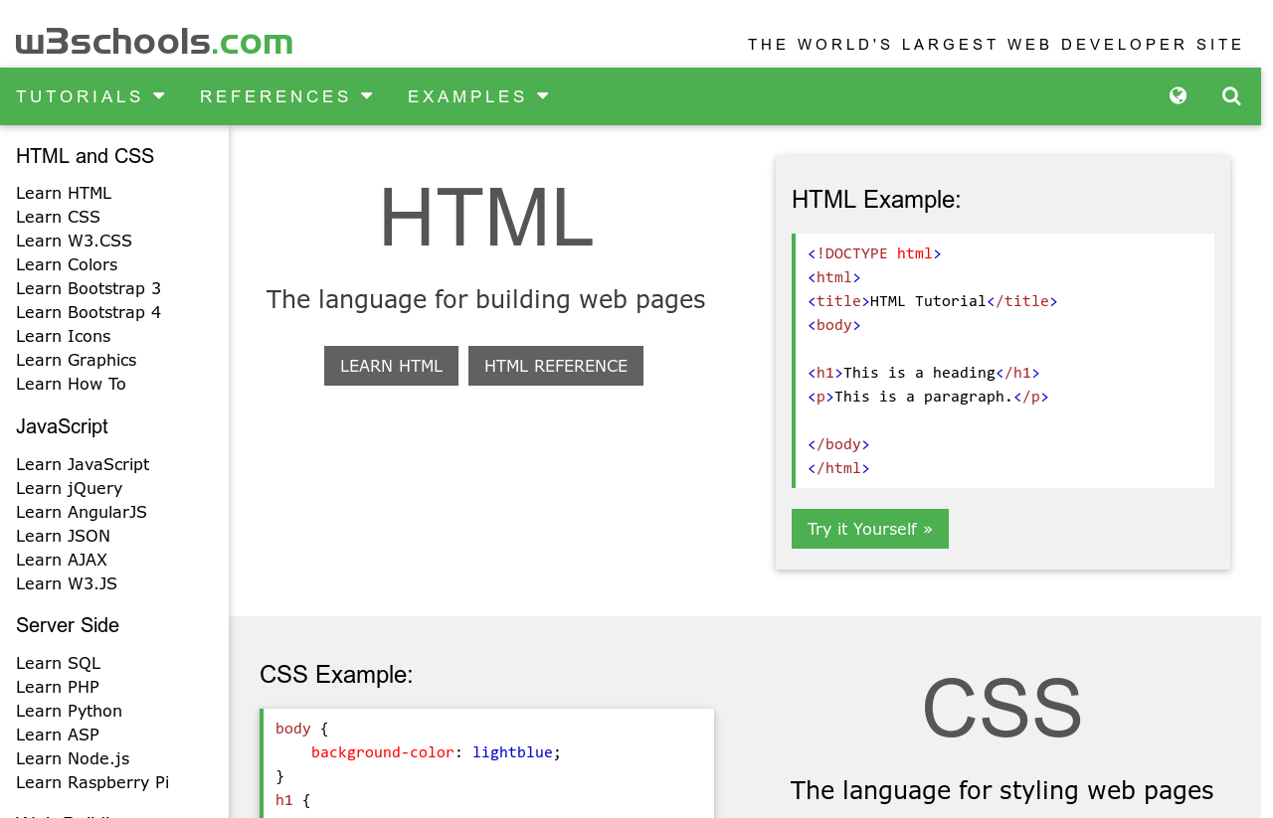
Task: Open Learn JSON sidebar link
Action: point(64,536)
